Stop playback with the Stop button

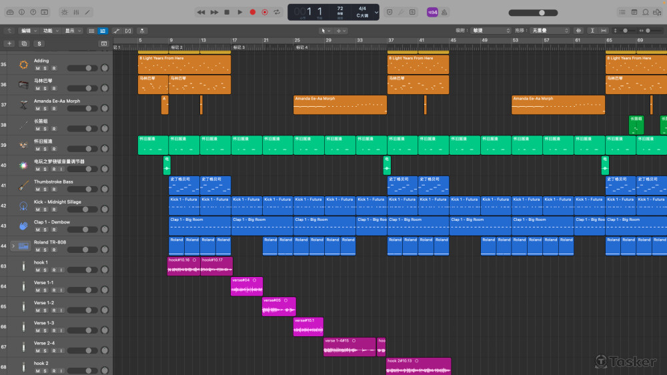[x=227, y=12]
